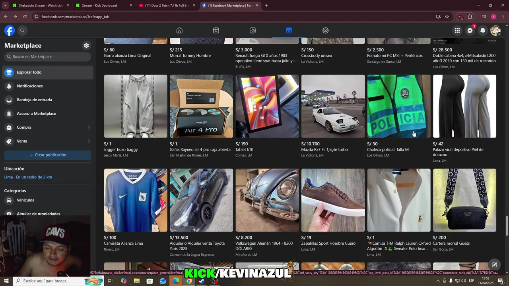The image size is (509, 286).
Task: Click the page vertical scrollbar thumb
Action: 506,226
